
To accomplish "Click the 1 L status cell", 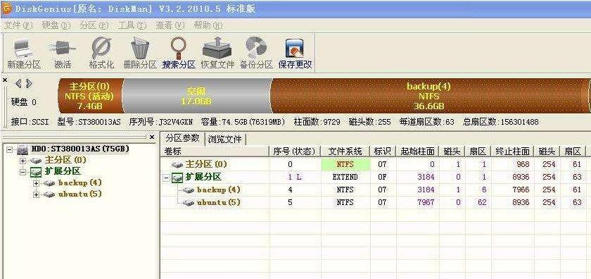I will tap(295, 177).
